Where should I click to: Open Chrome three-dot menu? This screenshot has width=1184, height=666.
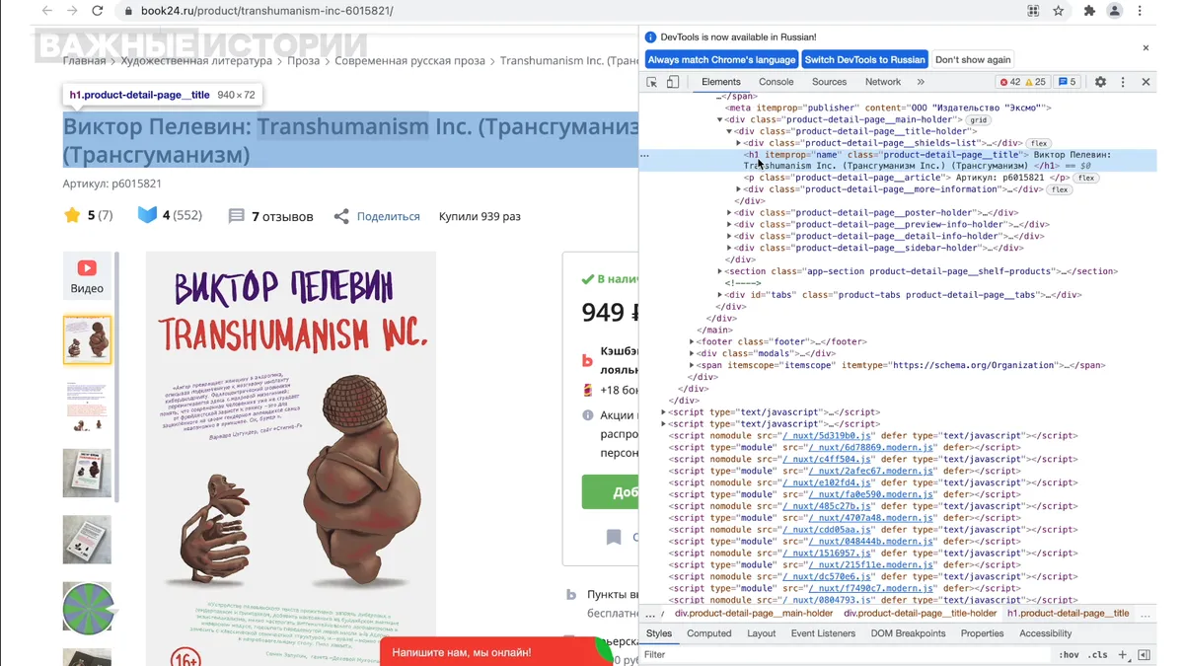click(x=1142, y=11)
